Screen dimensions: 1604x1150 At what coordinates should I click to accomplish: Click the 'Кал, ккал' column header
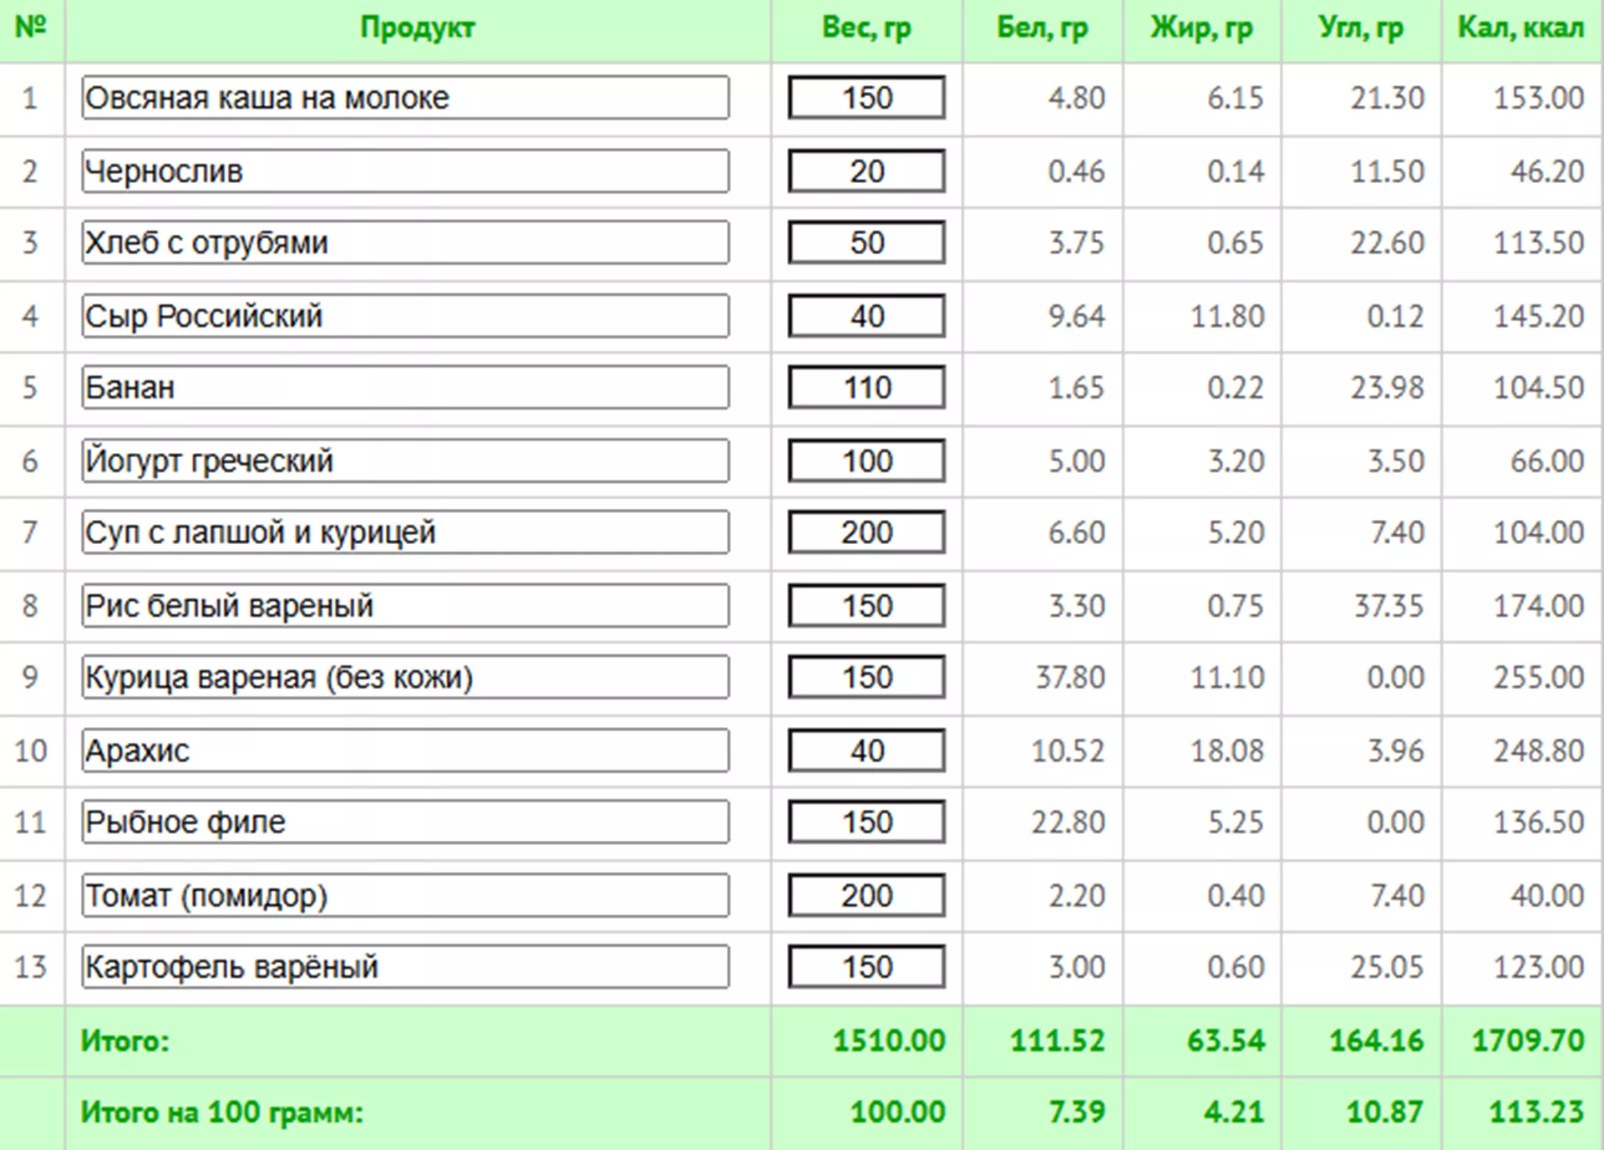tap(1520, 28)
